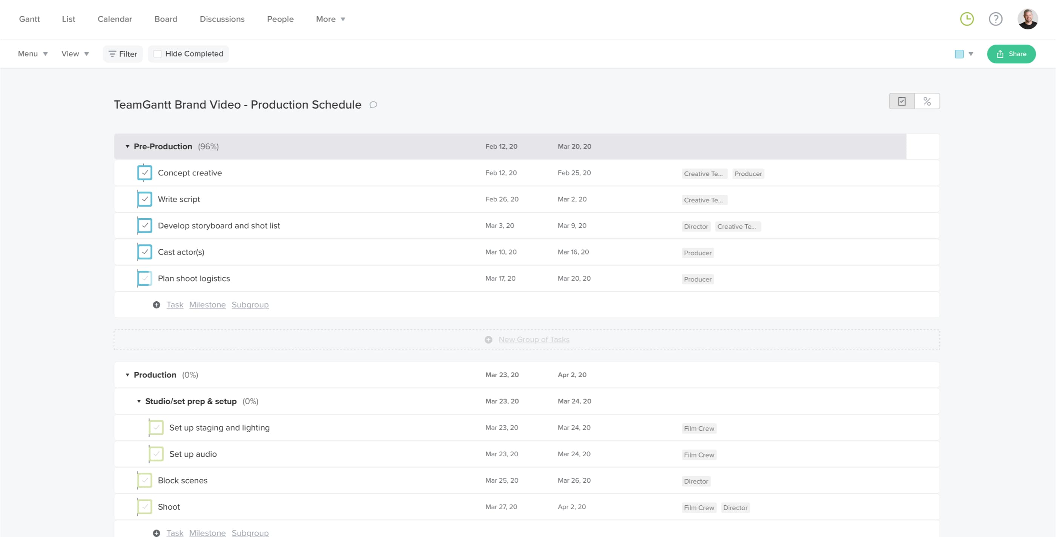
Task: Click the green Share button
Action: [x=1011, y=54]
